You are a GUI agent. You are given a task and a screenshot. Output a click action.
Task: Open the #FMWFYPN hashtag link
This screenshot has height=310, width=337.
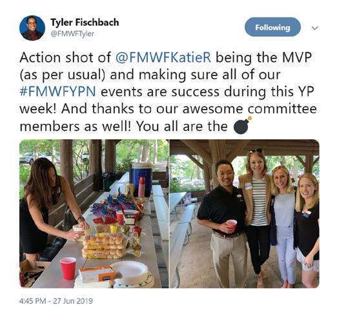57,92
